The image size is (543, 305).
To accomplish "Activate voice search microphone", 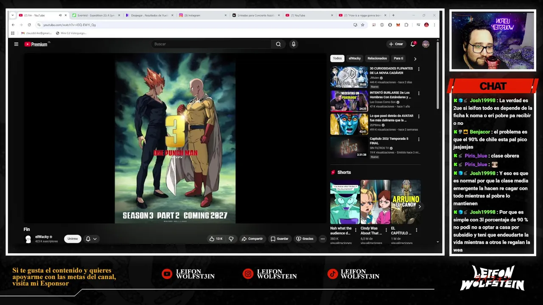I will (x=293, y=44).
